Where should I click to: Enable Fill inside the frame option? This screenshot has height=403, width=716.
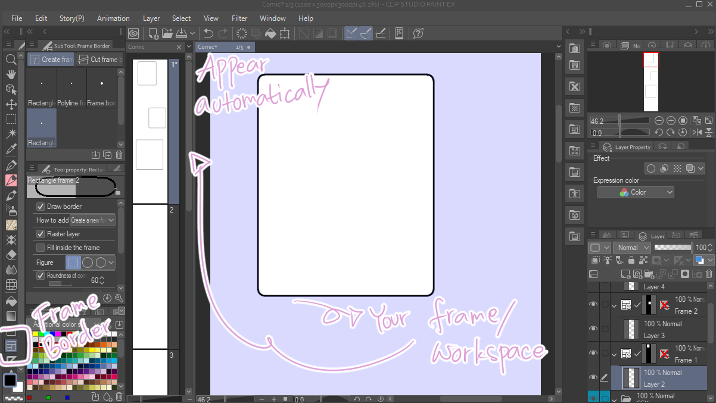point(41,248)
